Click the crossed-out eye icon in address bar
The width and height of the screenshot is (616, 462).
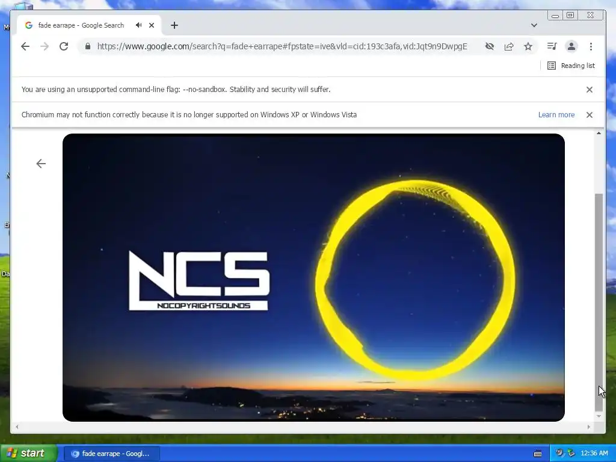click(490, 46)
